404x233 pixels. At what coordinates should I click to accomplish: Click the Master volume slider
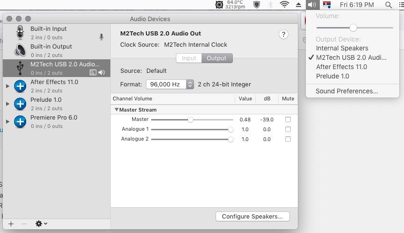pos(192,120)
